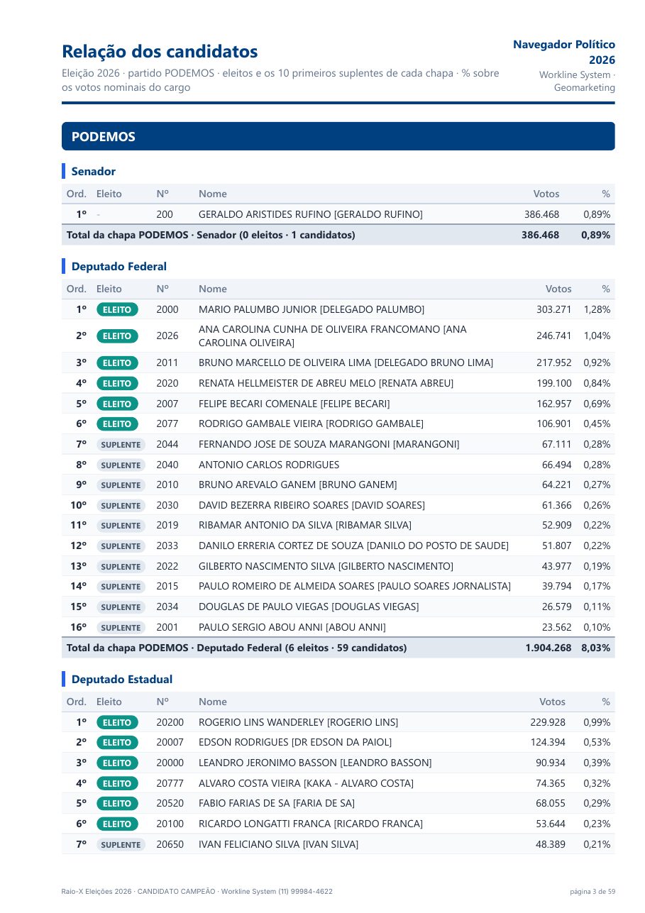Click candidate number 20650 of Ivan Silva
Viewport: 645px width, 913px height.
pos(170,844)
